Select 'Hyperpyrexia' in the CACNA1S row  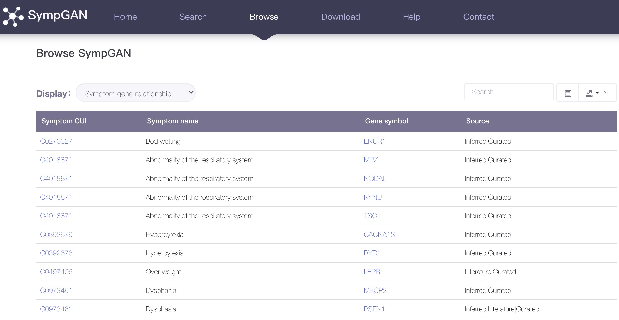(165, 235)
